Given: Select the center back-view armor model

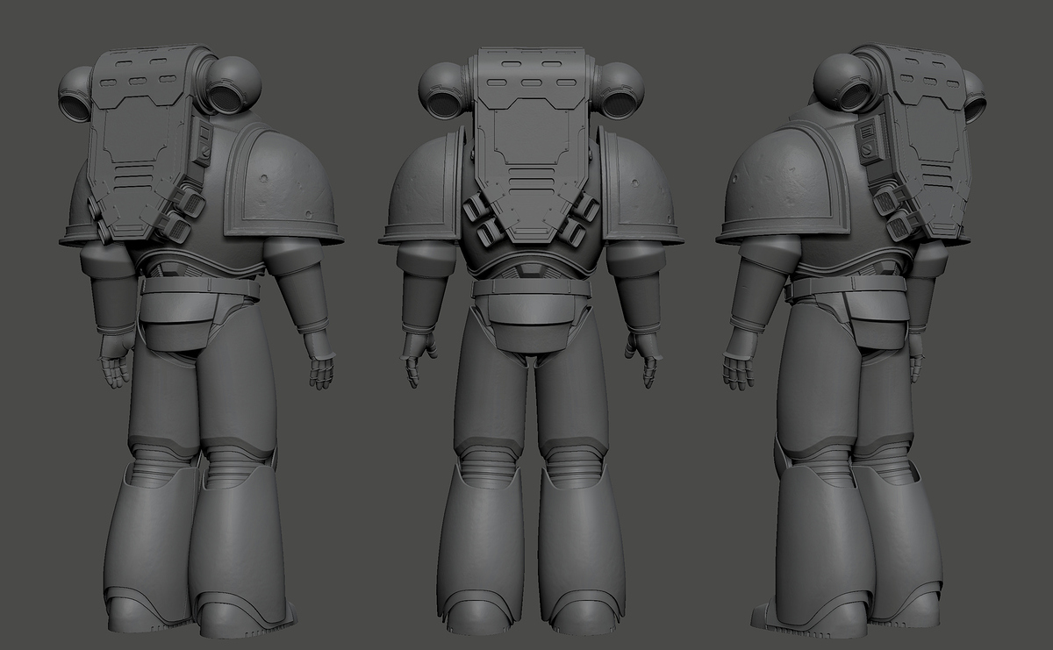Looking at the screenshot, I should pos(530,342).
